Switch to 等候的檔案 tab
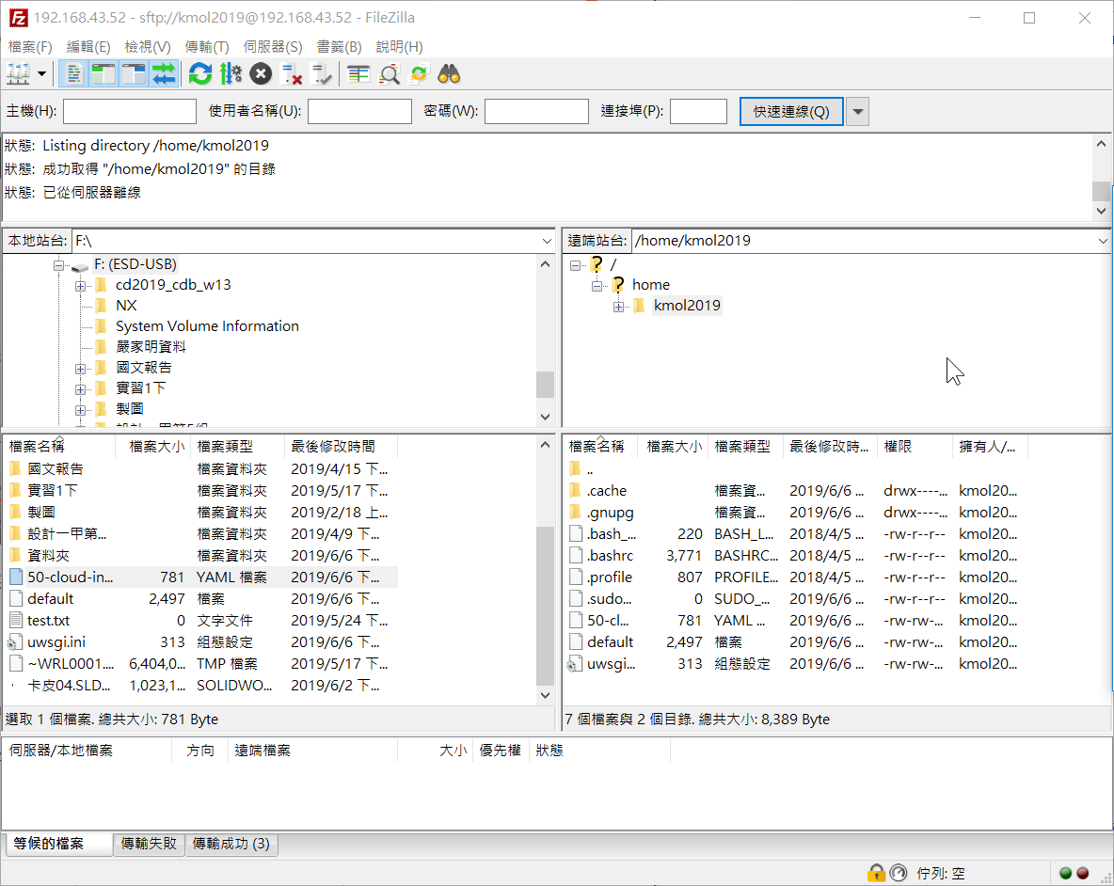This screenshot has width=1114, height=886. 59,844
